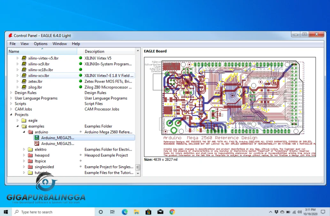Expand the singlesided example project
Viewport: 330px width, 216px height.
24,167
